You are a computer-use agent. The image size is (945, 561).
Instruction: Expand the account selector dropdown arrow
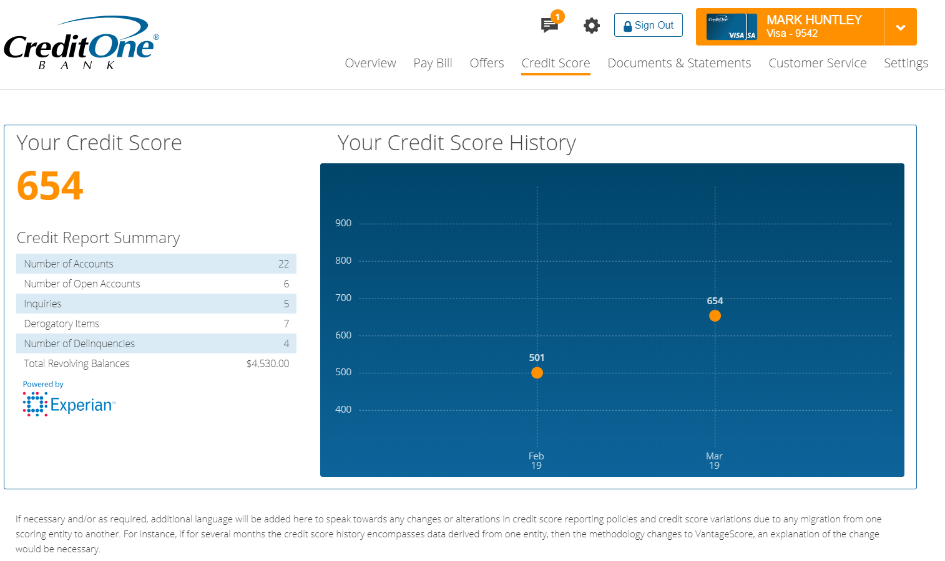coord(900,27)
